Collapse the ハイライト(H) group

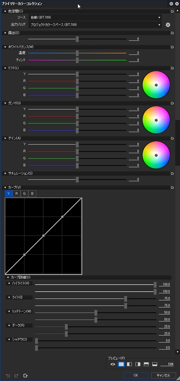[x=9, y=284]
